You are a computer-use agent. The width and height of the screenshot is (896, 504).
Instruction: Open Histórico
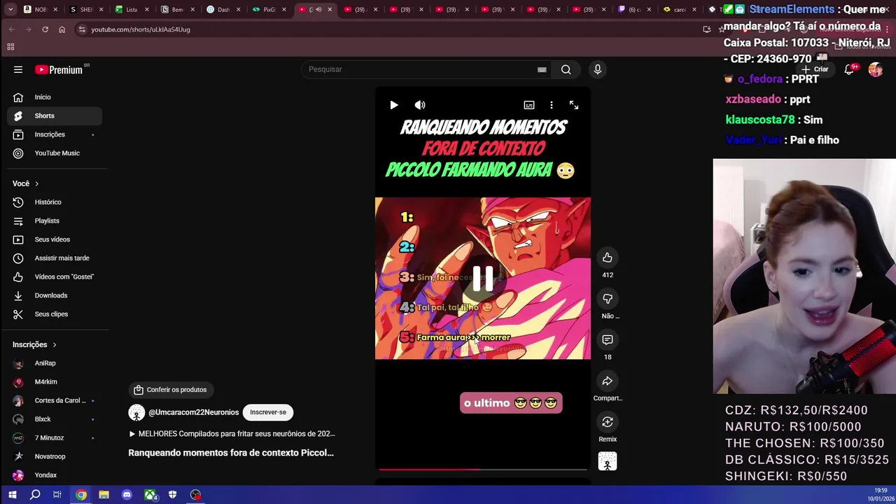[55, 202]
